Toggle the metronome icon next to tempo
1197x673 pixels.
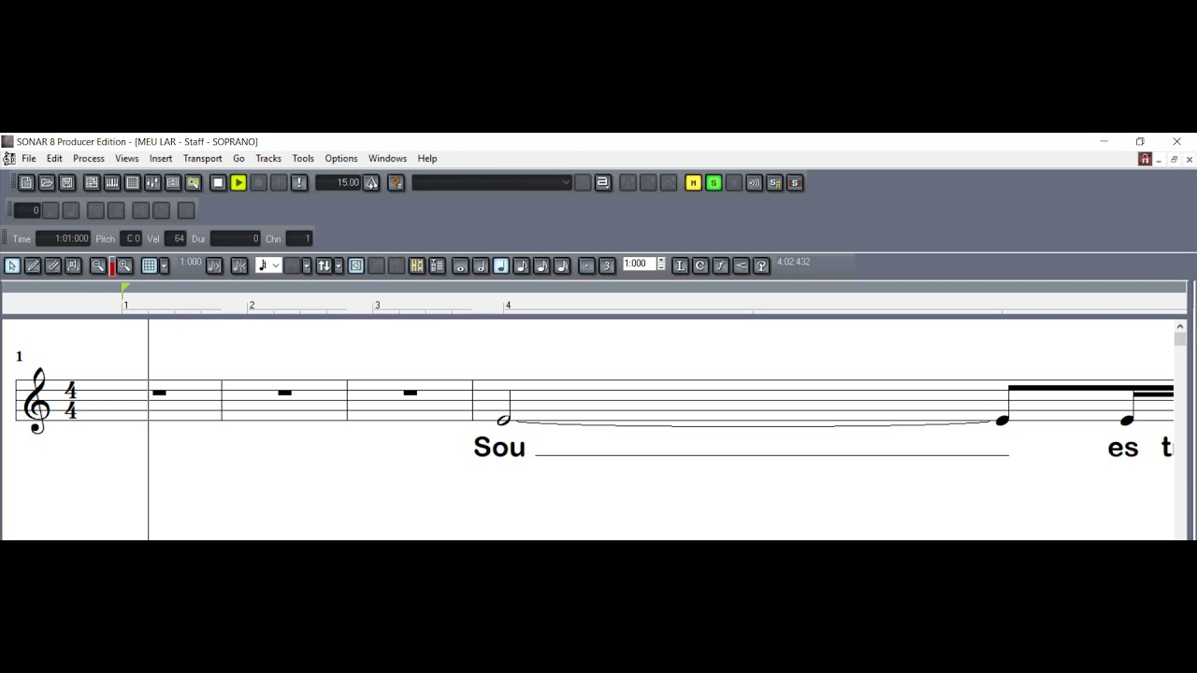pyautogui.click(x=372, y=183)
